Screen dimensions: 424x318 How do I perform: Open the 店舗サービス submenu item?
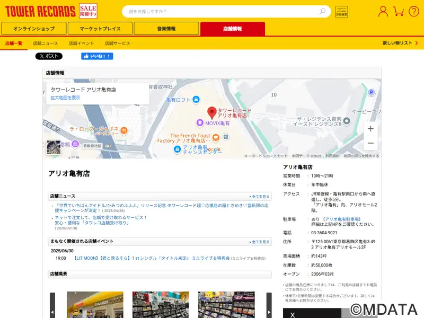117,43
